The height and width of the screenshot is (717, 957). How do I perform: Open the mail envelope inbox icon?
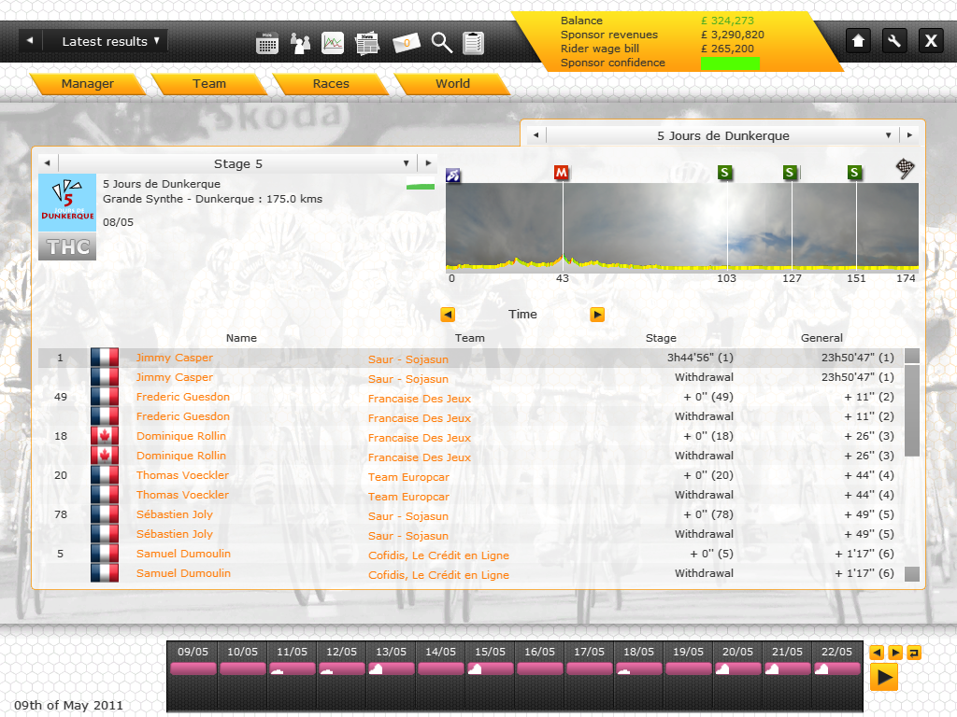tap(407, 43)
